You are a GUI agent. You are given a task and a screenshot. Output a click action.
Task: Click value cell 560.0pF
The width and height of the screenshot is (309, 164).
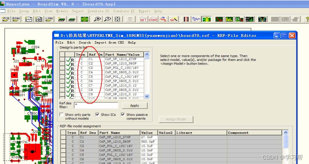(x=149, y=142)
